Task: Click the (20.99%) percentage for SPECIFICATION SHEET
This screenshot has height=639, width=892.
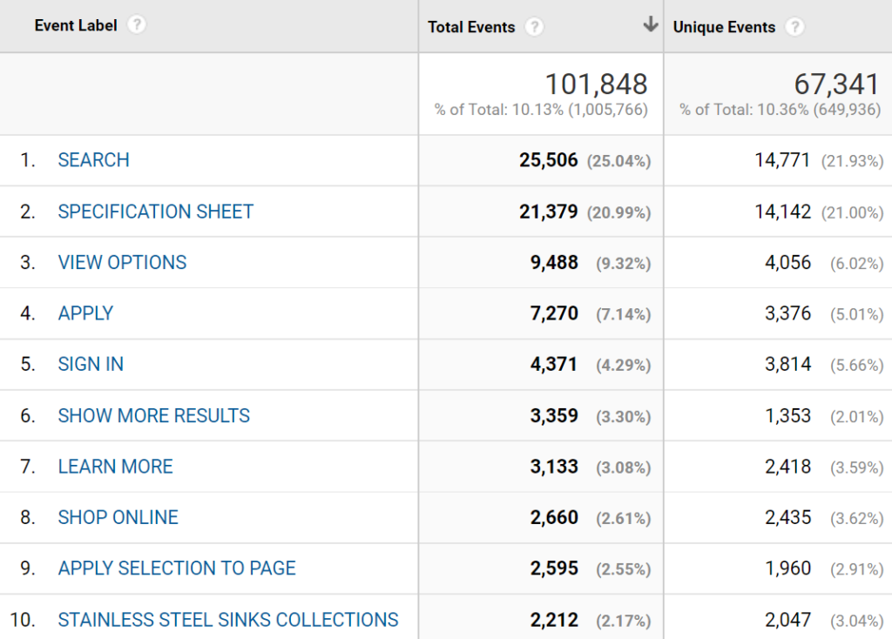Action: pos(619,212)
